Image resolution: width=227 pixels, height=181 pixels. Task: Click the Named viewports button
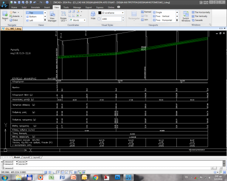click(x=146, y=12)
